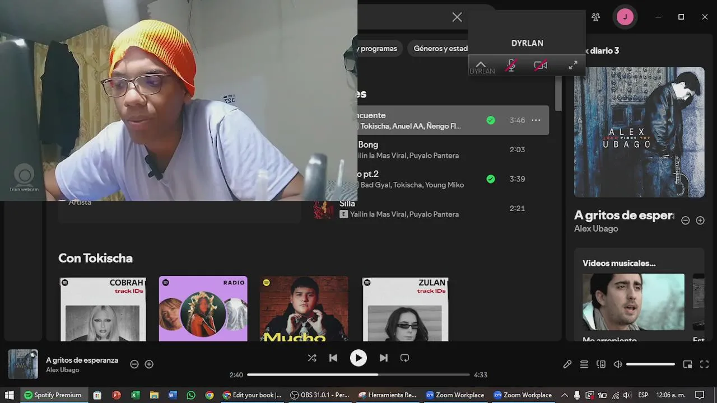Switch to Edit your book Chrome window
The image size is (717, 403).
coord(252,395)
